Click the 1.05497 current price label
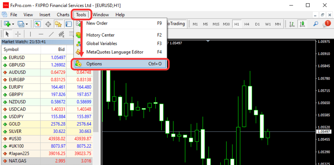Screen dimensions: 334x165 click(324, 132)
